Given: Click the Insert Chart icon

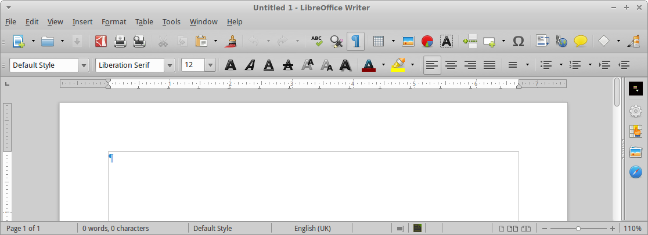Looking at the screenshot, I should [x=427, y=41].
